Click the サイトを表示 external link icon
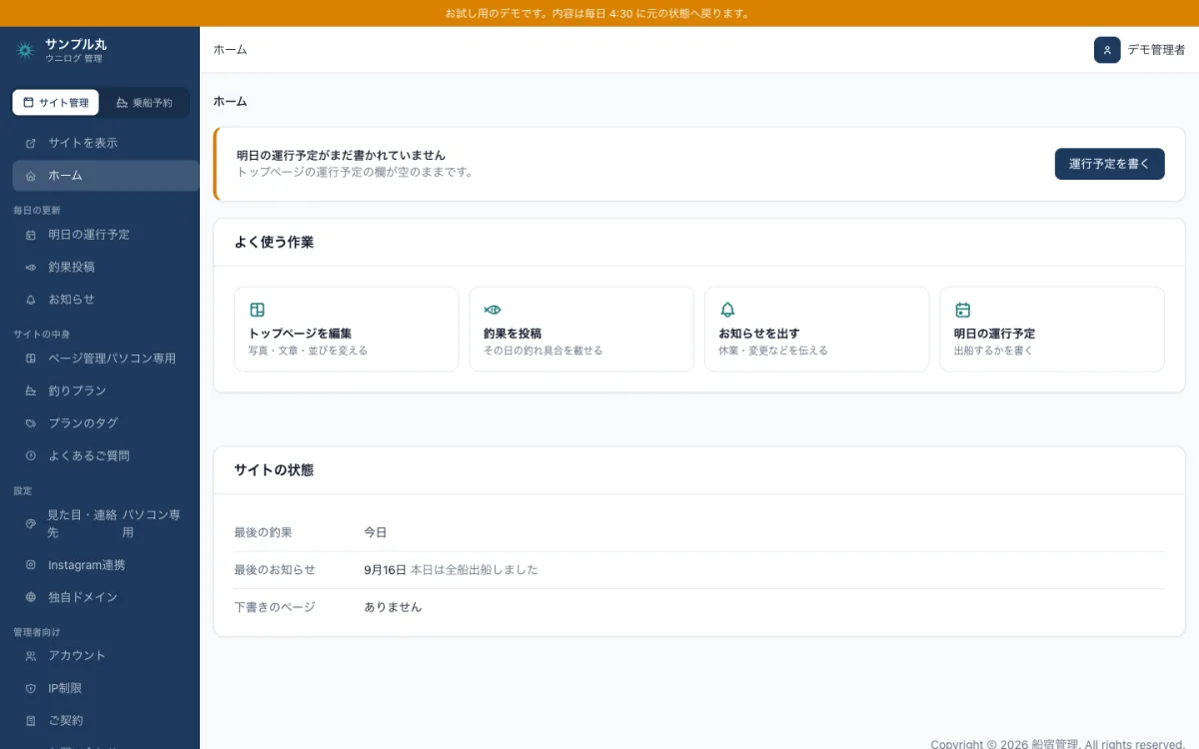This screenshot has width=1199, height=749. [31, 143]
